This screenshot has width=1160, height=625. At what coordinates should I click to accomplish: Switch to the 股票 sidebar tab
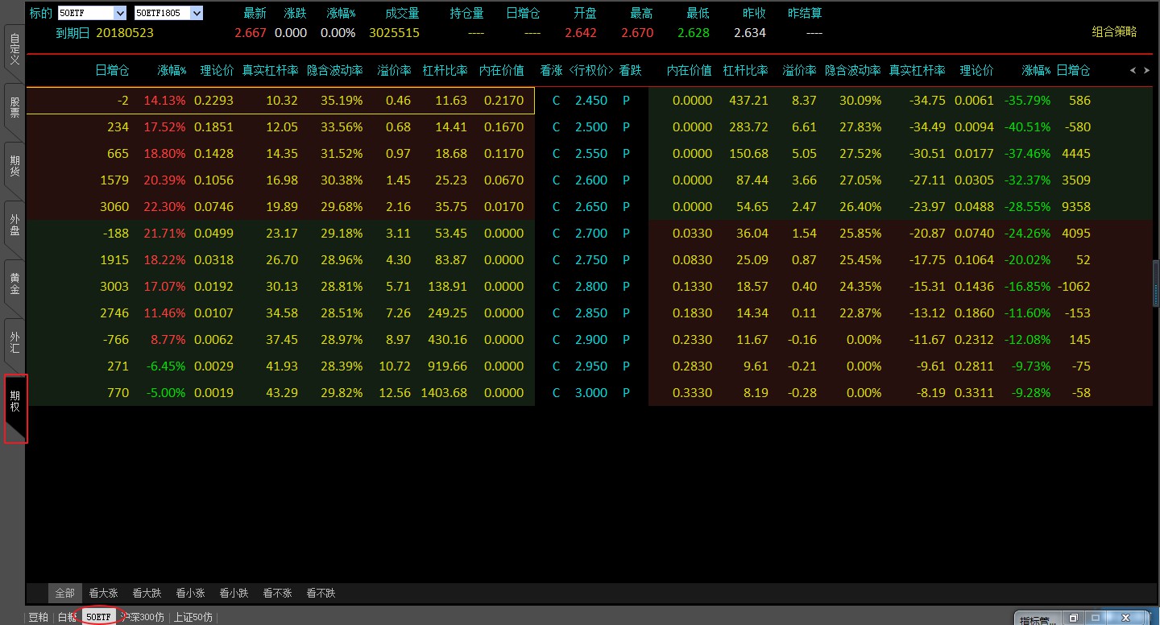[14, 109]
